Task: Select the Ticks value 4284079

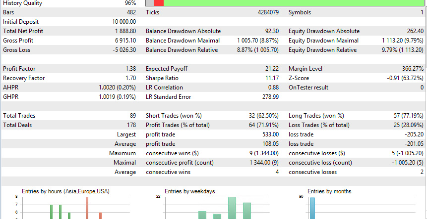Action: click(268, 12)
